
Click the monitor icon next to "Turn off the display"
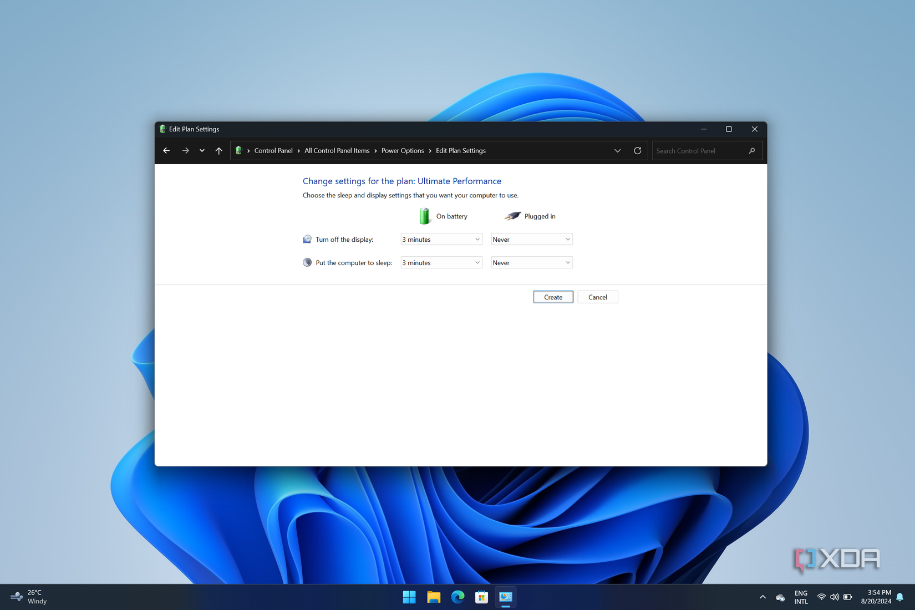(x=307, y=238)
